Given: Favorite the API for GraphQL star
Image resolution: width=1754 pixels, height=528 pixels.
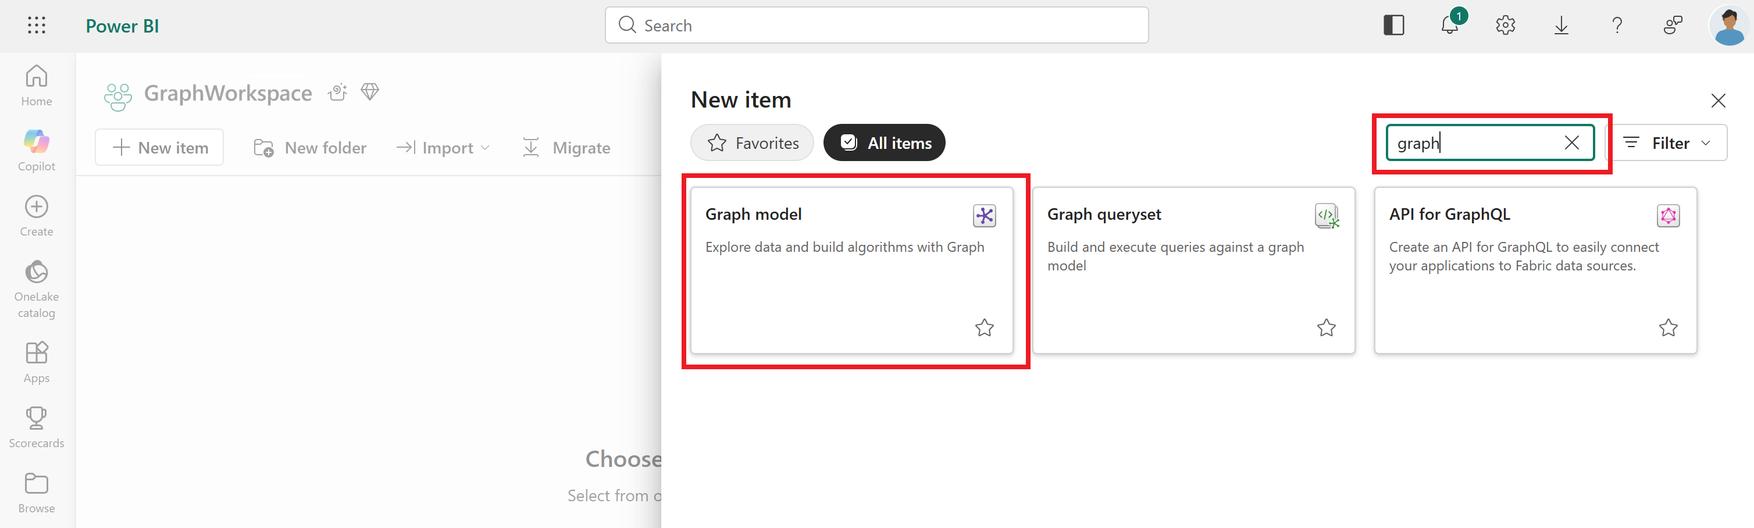Looking at the screenshot, I should click(1668, 328).
